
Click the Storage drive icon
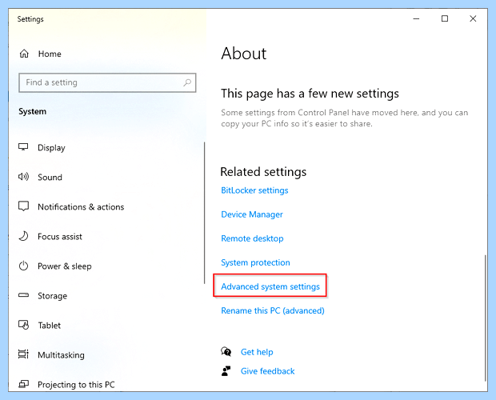click(x=23, y=295)
